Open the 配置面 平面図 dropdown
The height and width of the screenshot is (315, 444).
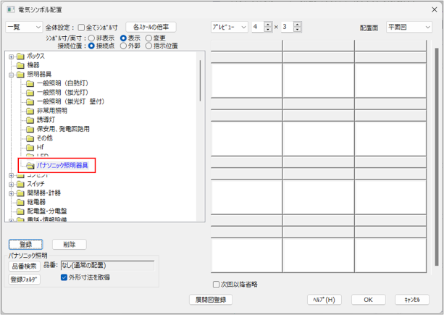(409, 27)
